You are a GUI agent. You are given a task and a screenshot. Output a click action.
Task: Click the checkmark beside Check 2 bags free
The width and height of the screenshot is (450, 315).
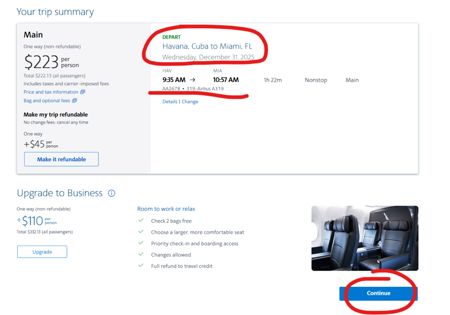tap(141, 221)
